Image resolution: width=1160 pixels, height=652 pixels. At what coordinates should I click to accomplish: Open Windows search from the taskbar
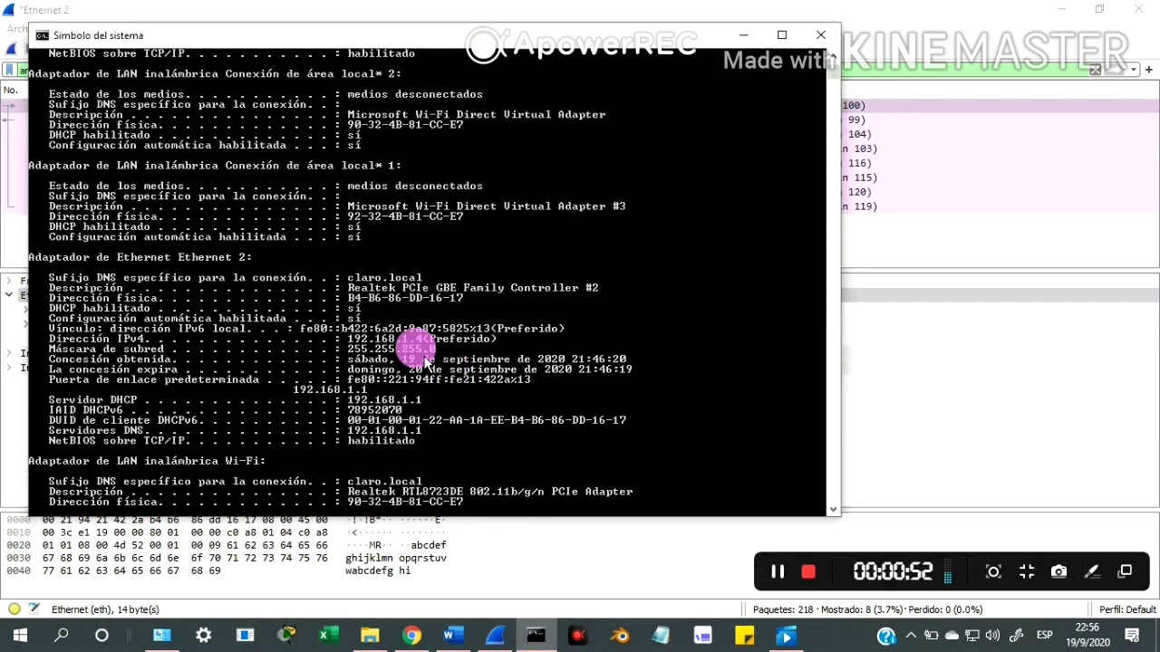61,636
